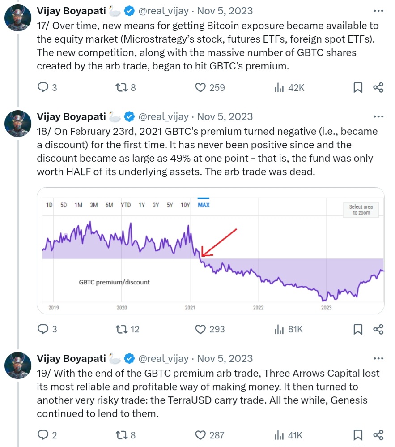395x447 pixels.
Task: Select the 1Y chart range
Action: (x=142, y=205)
